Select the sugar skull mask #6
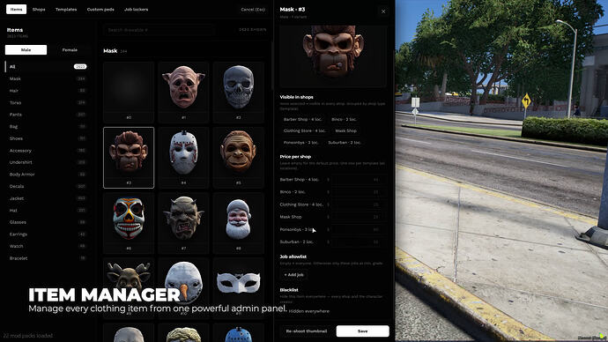Screen dimensions: 608x342 tap(129, 223)
